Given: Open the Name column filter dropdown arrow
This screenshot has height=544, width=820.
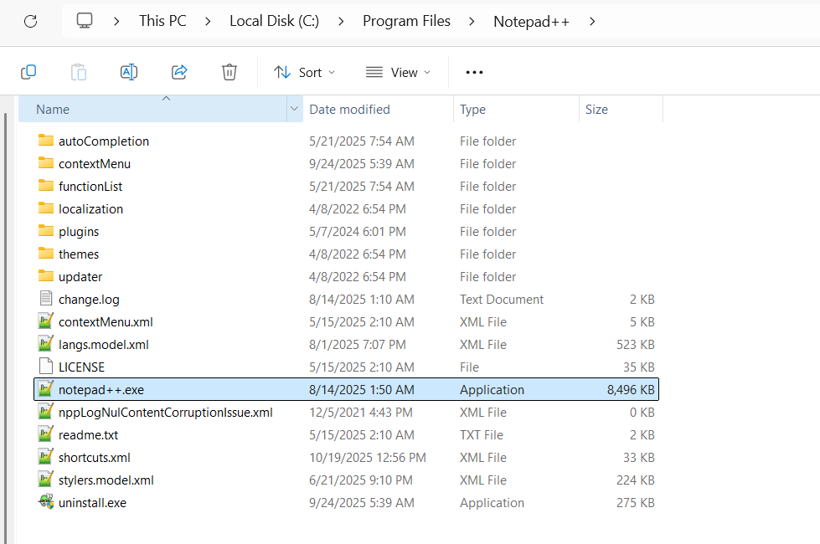Looking at the screenshot, I should pos(294,109).
